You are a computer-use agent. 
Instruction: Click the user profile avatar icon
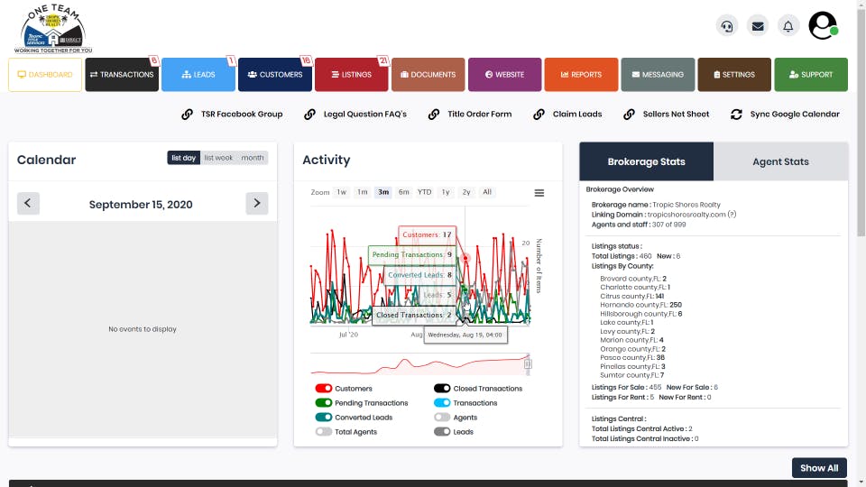pos(823,25)
